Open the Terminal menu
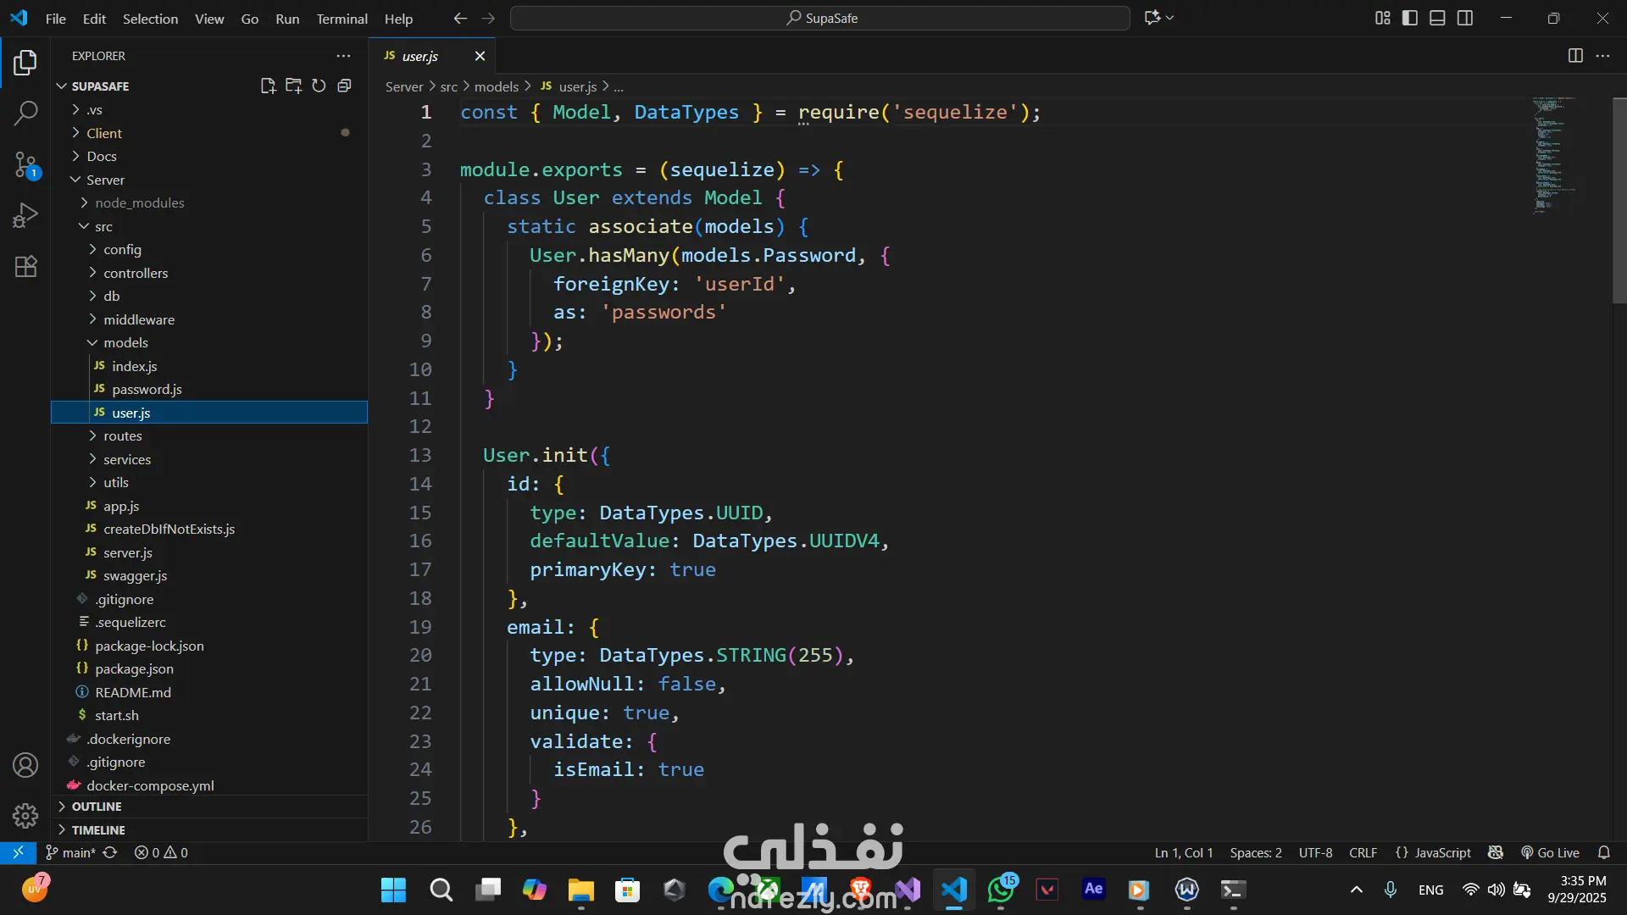The image size is (1627, 915). pos(342,19)
